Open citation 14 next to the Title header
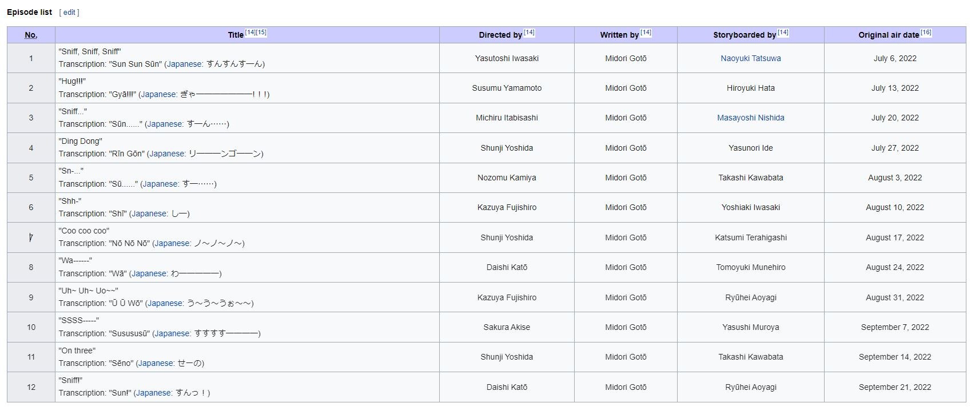This screenshot has height=411, width=979. coord(250,33)
